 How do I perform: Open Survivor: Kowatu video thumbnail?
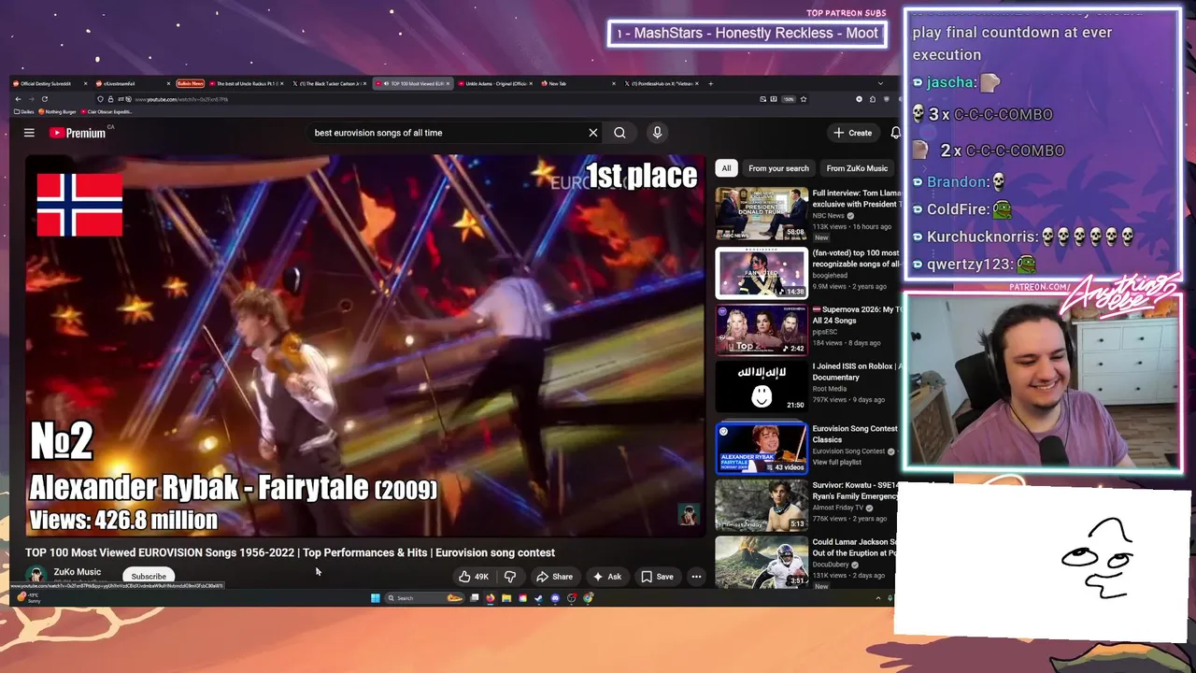(x=762, y=506)
